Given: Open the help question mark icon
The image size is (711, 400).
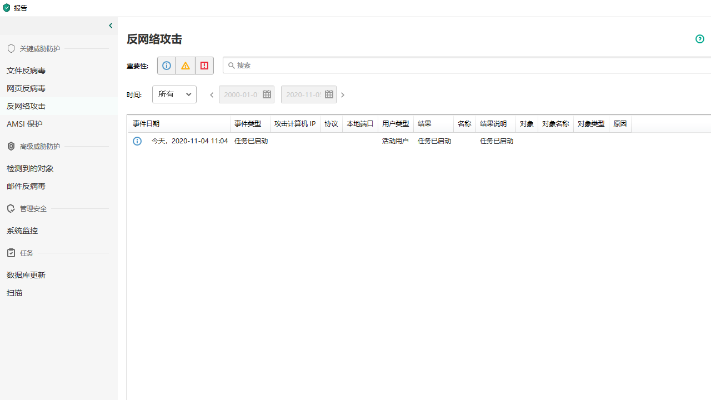Looking at the screenshot, I should click(699, 39).
